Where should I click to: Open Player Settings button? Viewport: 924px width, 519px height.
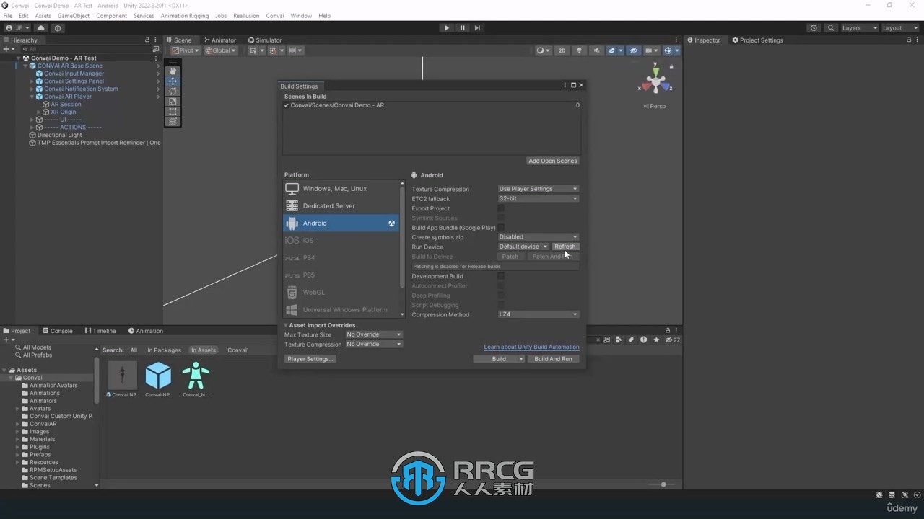310,359
